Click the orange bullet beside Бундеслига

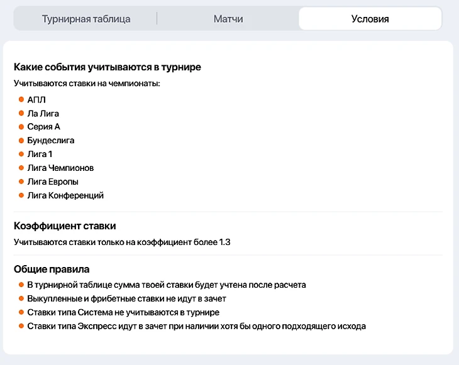21,141
